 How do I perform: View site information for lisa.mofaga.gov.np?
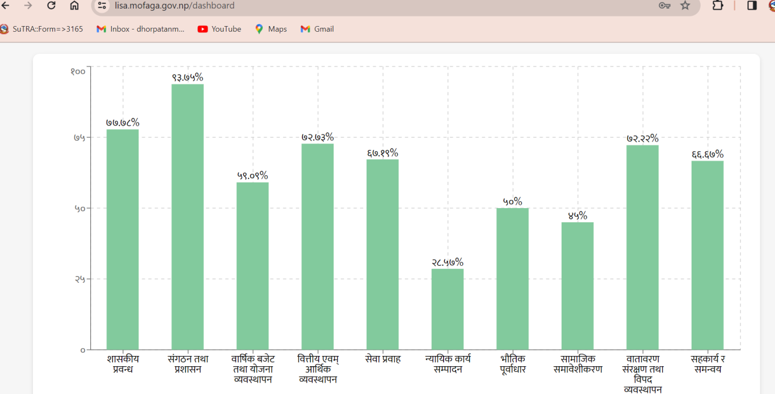point(102,6)
